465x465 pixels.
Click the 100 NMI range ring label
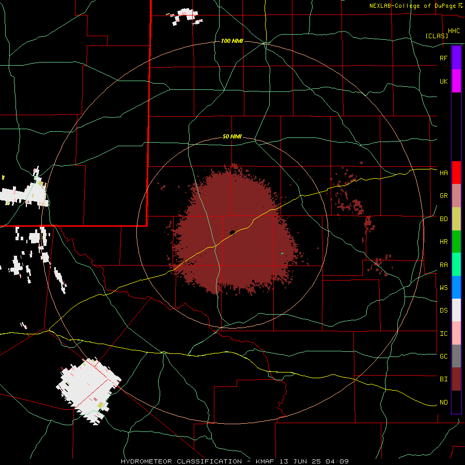coord(232,41)
